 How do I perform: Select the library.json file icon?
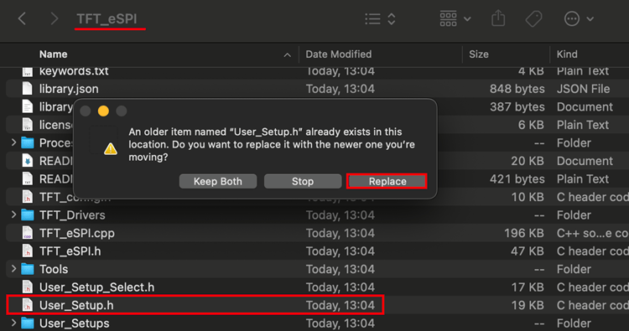(28, 89)
